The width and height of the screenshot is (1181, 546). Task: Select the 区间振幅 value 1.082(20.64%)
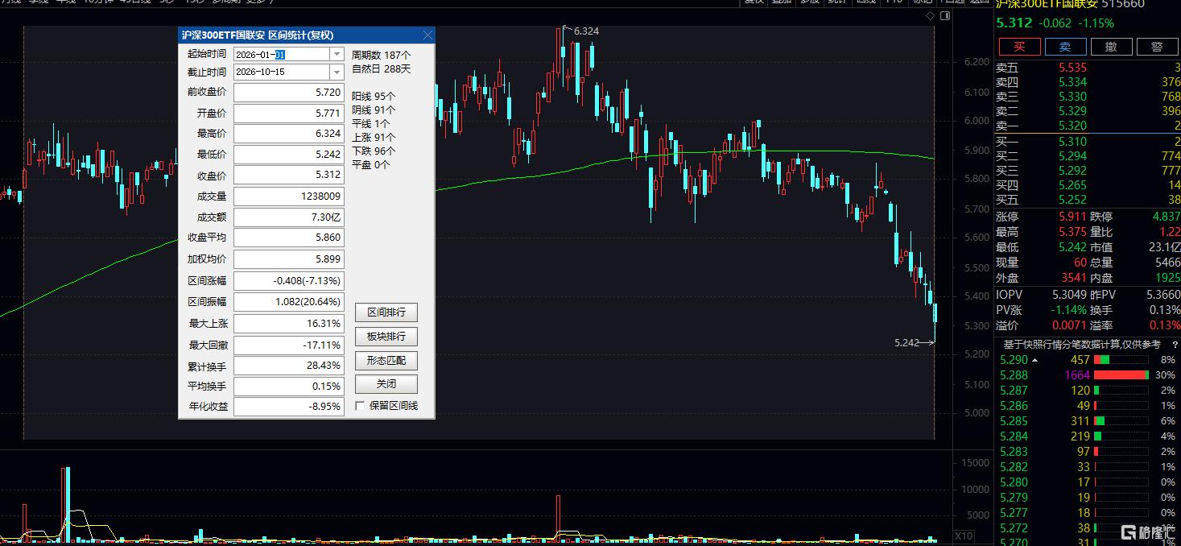coord(288,302)
